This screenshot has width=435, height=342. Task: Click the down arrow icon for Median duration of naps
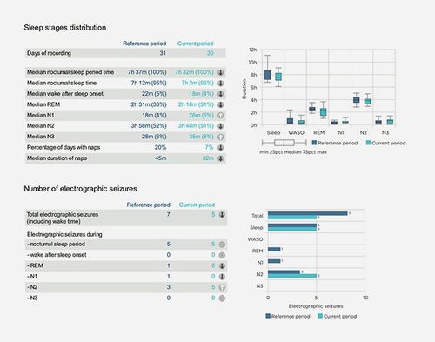pyautogui.click(x=221, y=158)
